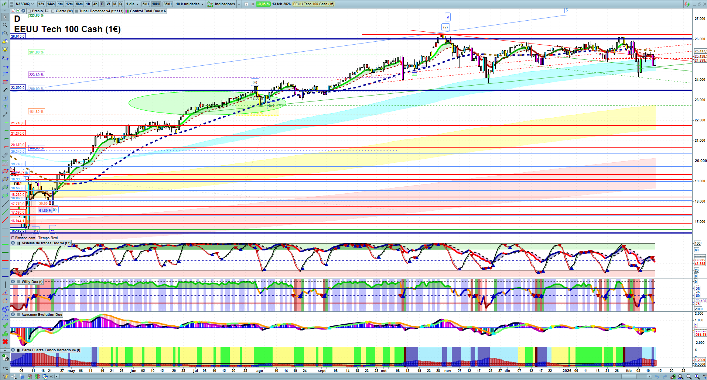707x380 pixels.
Task: Click the candlestick chart icon at top-left
Action: [4, 4]
